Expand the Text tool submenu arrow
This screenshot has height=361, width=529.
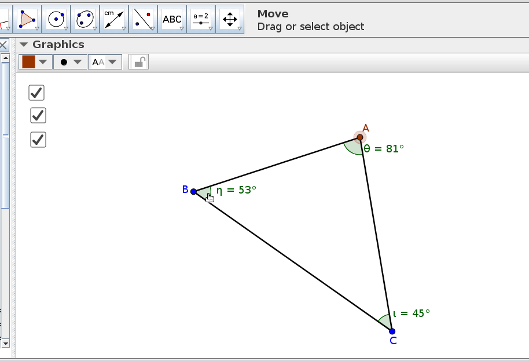pyautogui.click(x=182, y=29)
